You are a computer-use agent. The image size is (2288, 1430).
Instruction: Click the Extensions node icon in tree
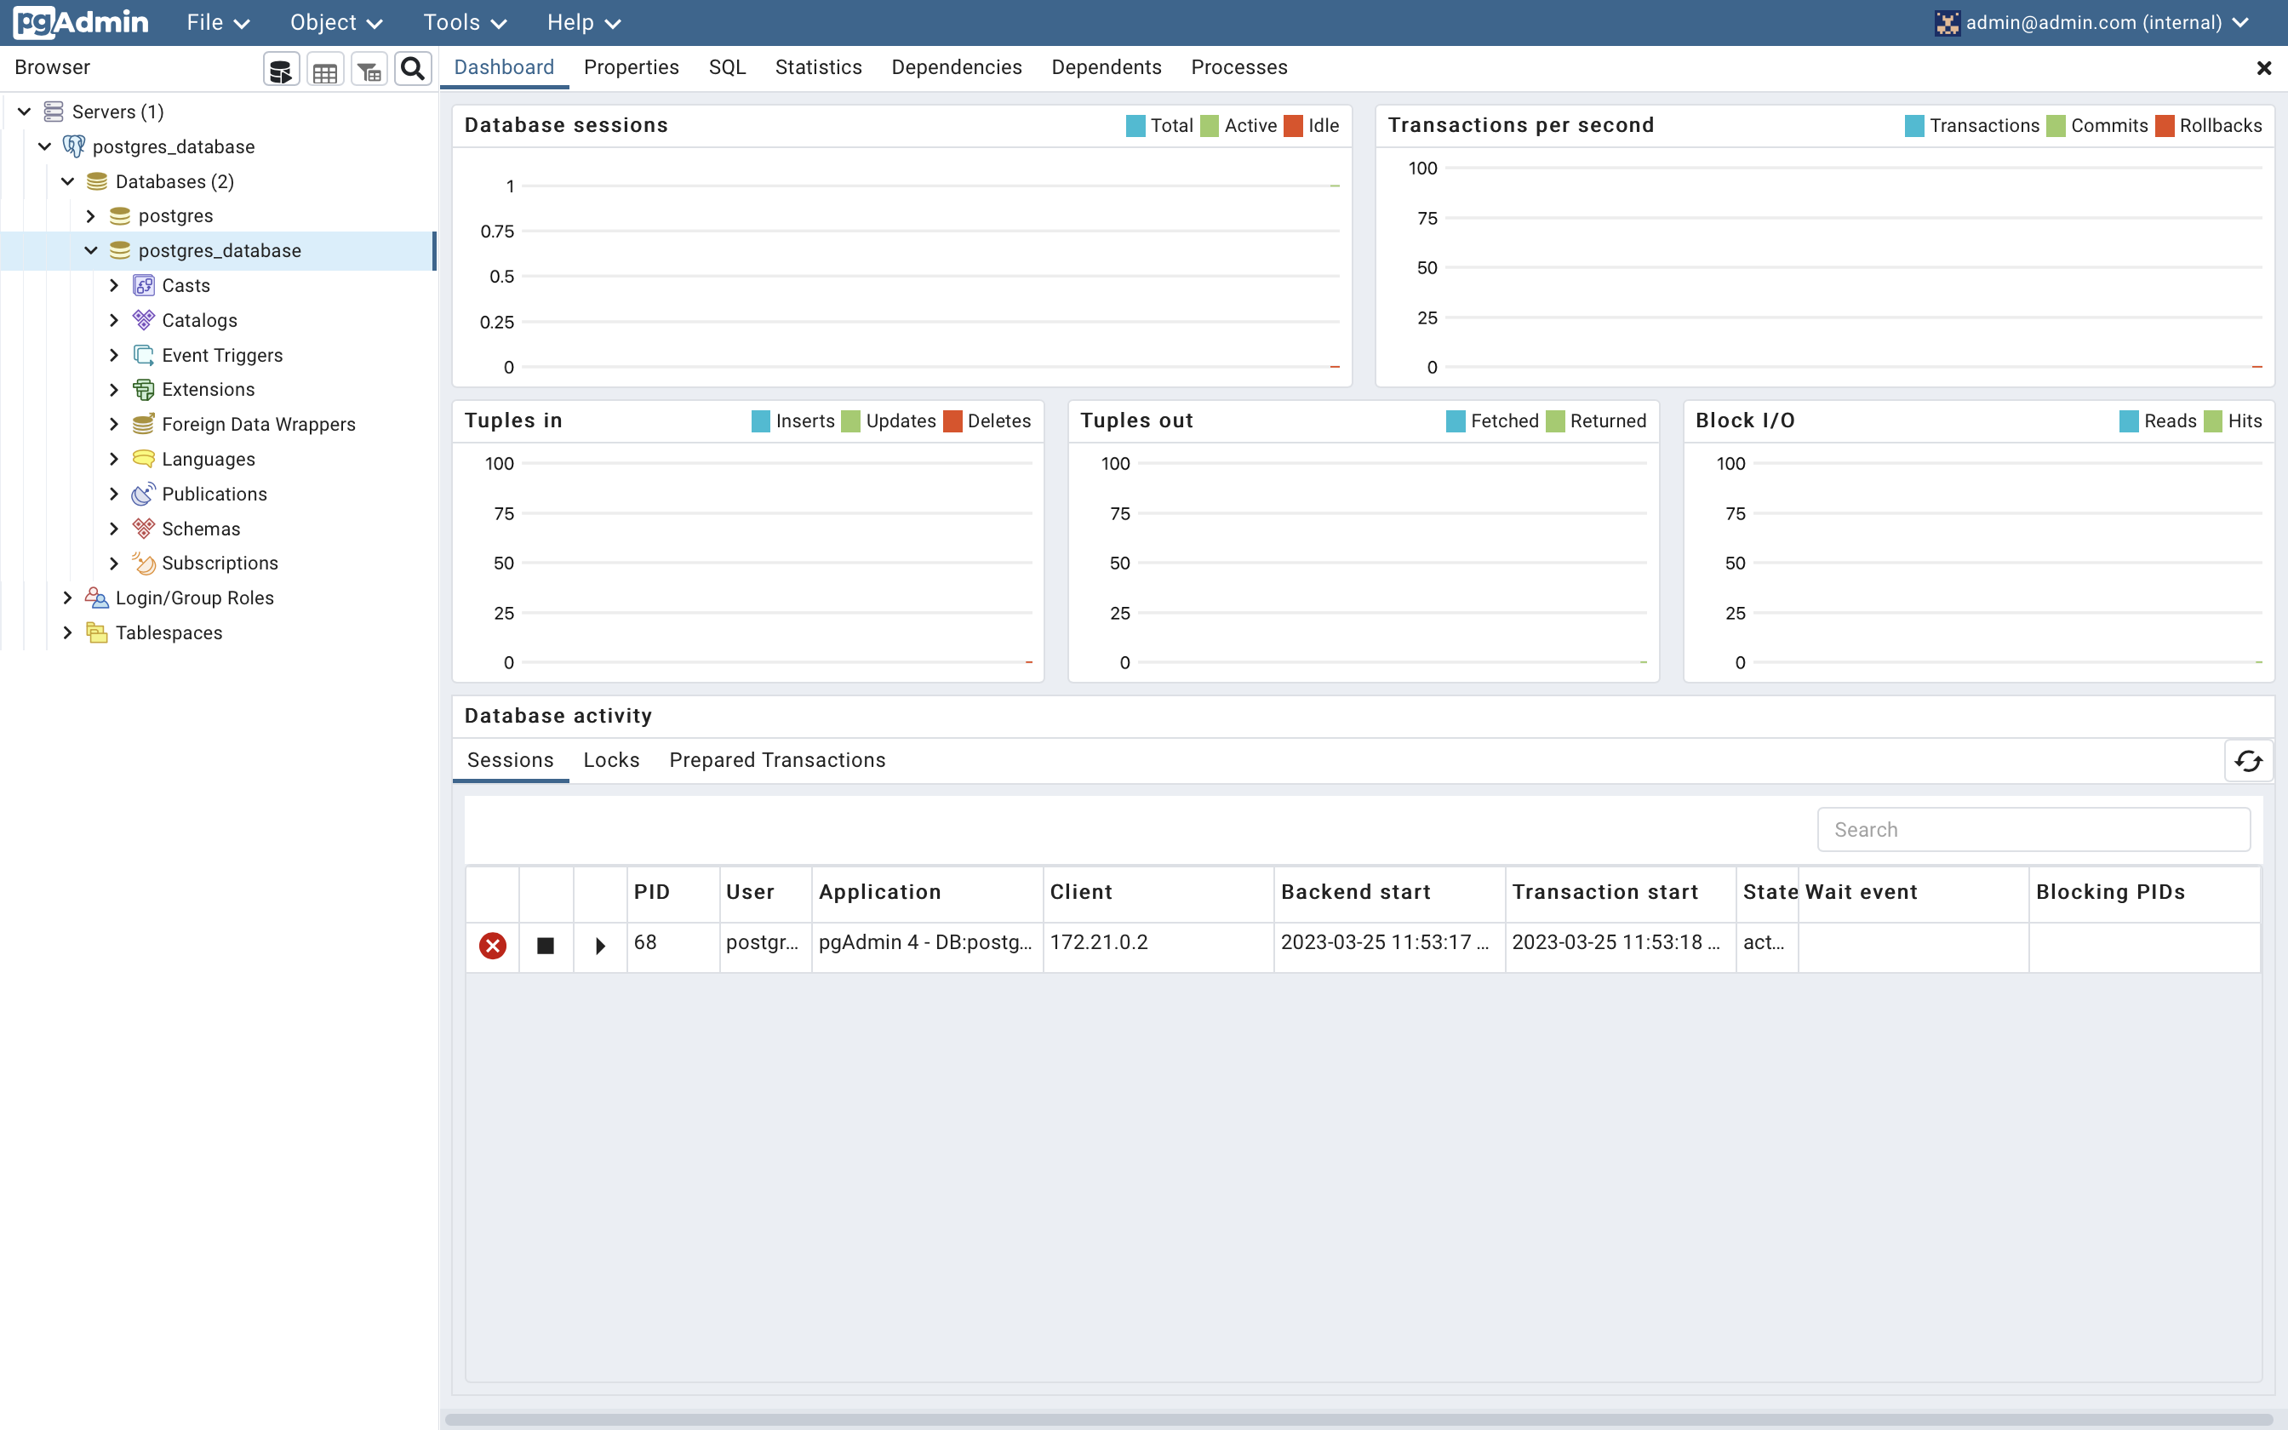click(144, 390)
